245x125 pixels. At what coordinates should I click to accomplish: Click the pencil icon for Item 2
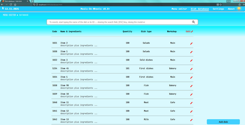pos(191,44)
